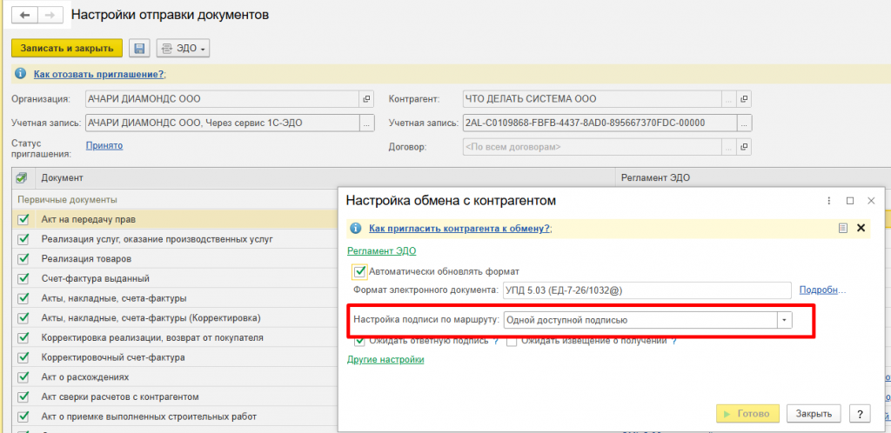The image size is (891, 433).
Task: Save settings with the floppy disk icon
Action: pos(138,48)
